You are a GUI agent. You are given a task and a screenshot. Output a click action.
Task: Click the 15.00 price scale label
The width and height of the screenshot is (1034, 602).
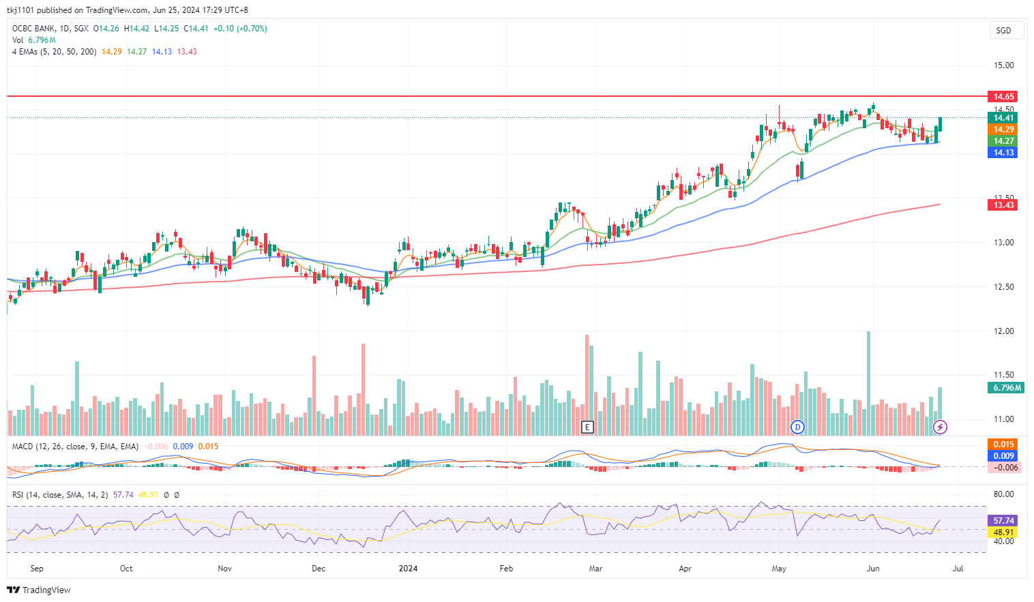tap(1004, 65)
